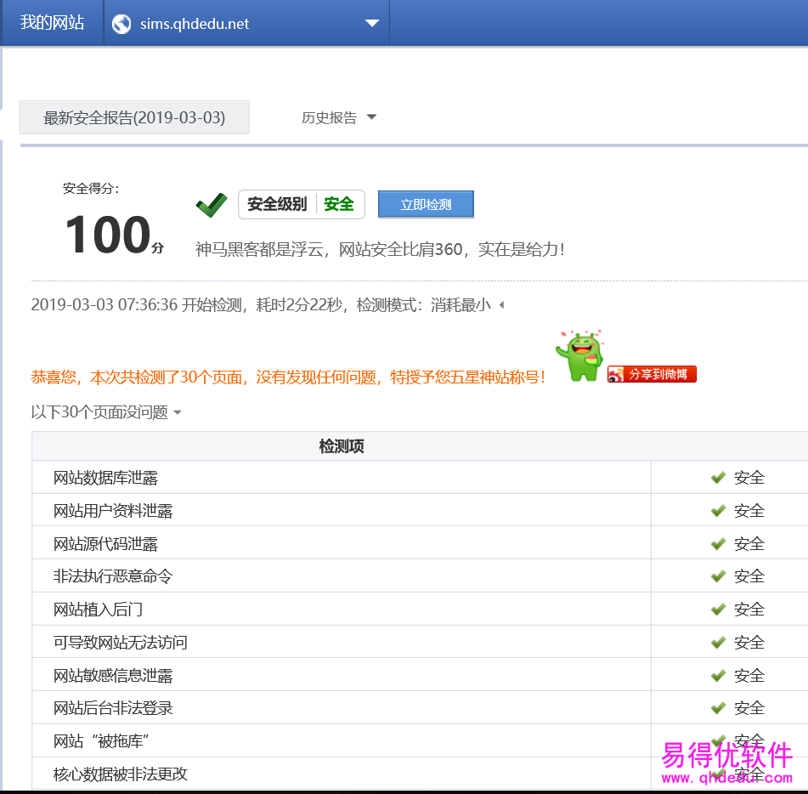The height and width of the screenshot is (794, 808).
Task: Select the 网站数据库泄露 row
Action: [x=420, y=478]
